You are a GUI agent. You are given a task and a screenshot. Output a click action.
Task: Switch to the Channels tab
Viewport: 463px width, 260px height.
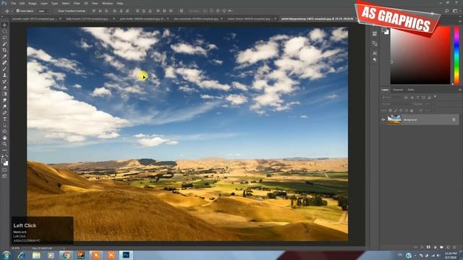coord(398,90)
